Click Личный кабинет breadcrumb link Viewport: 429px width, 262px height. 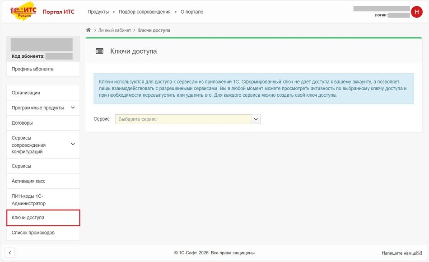[x=114, y=30]
